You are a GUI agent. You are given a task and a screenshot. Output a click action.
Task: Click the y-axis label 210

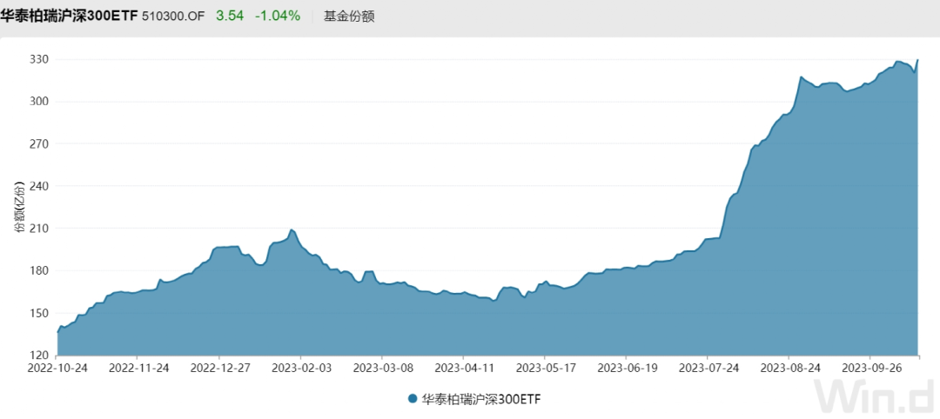tap(39, 228)
